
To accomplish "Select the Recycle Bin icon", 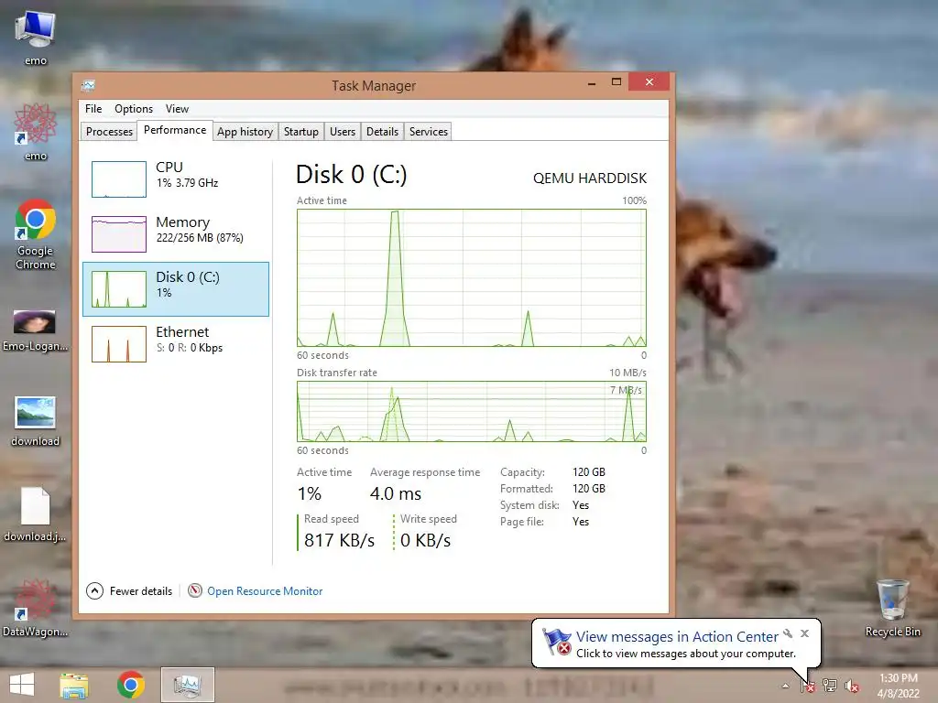I will (892, 608).
